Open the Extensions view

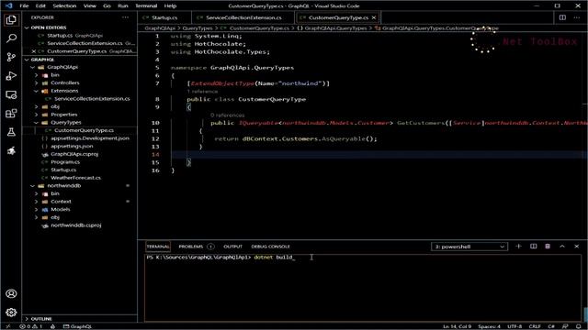tap(11, 114)
